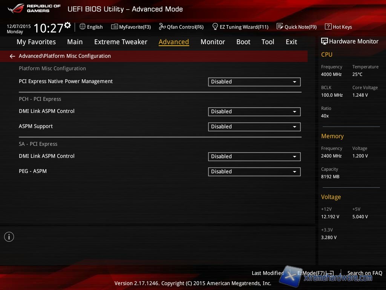The height and width of the screenshot is (290, 386).
Task: Click the globe English language icon
Action: 83,27
